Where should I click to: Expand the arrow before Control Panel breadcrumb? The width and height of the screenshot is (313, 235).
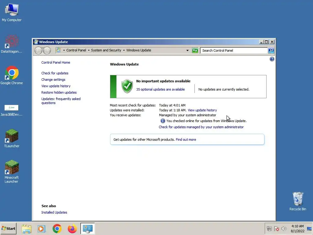[x=64, y=50]
